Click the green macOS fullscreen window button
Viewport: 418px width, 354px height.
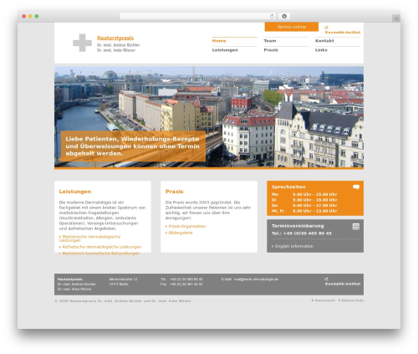[x=37, y=16]
